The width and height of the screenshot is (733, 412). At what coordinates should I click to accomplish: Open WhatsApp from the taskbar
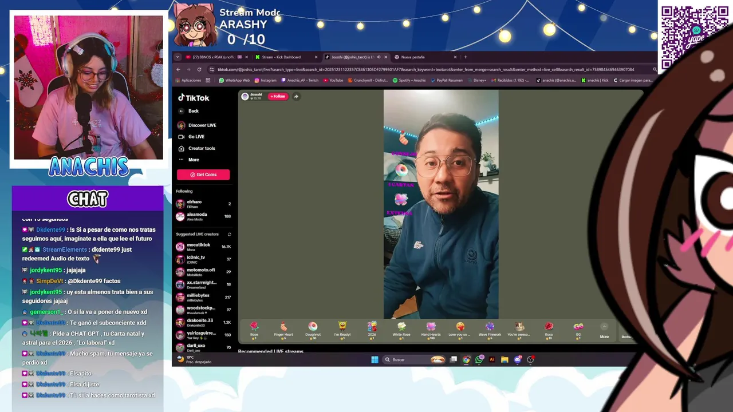(479, 359)
